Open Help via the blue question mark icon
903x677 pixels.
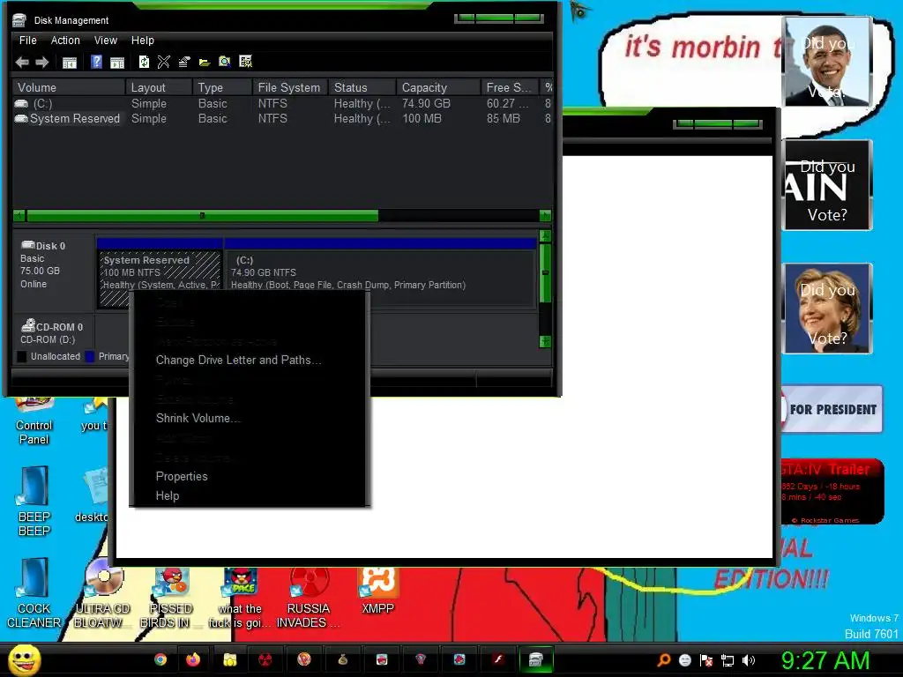coord(97,62)
